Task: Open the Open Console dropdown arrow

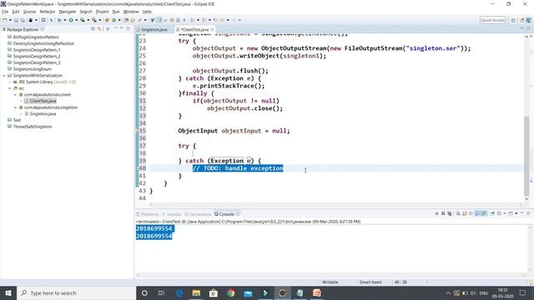Action: click(516, 213)
